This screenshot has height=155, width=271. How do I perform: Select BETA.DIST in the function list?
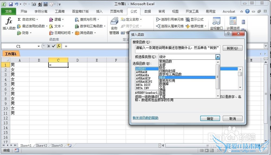click(x=143, y=85)
